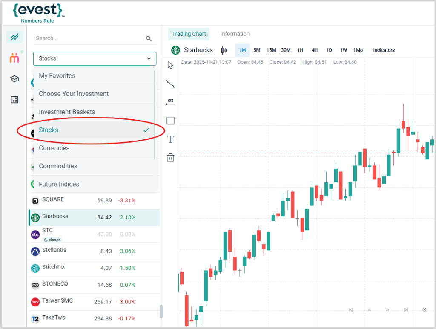Pick the trend line drawing tool
436x329 pixels.
click(170, 84)
